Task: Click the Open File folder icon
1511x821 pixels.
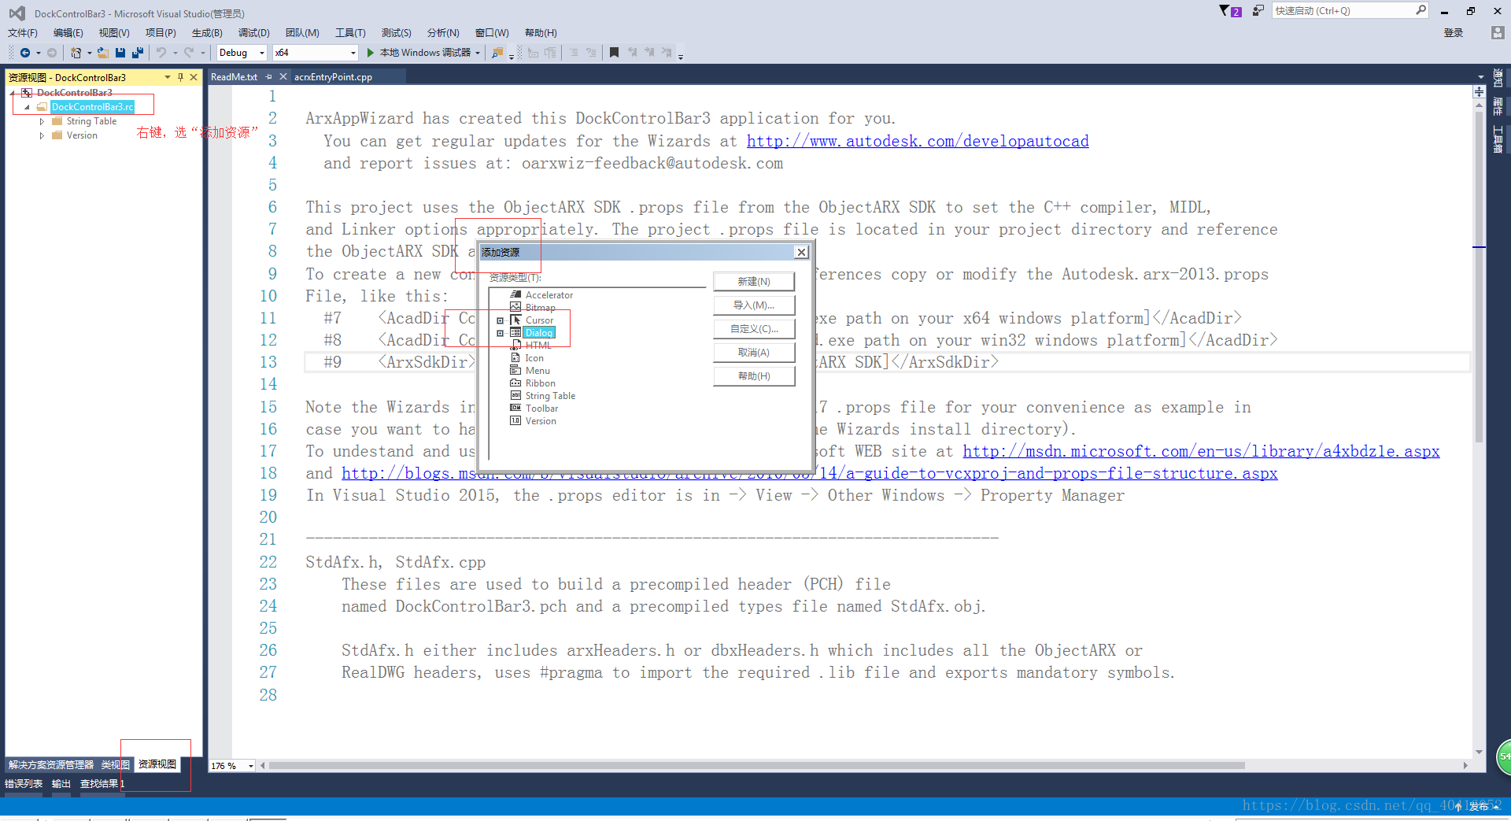Action: pyautogui.click(x=102, y=53)
